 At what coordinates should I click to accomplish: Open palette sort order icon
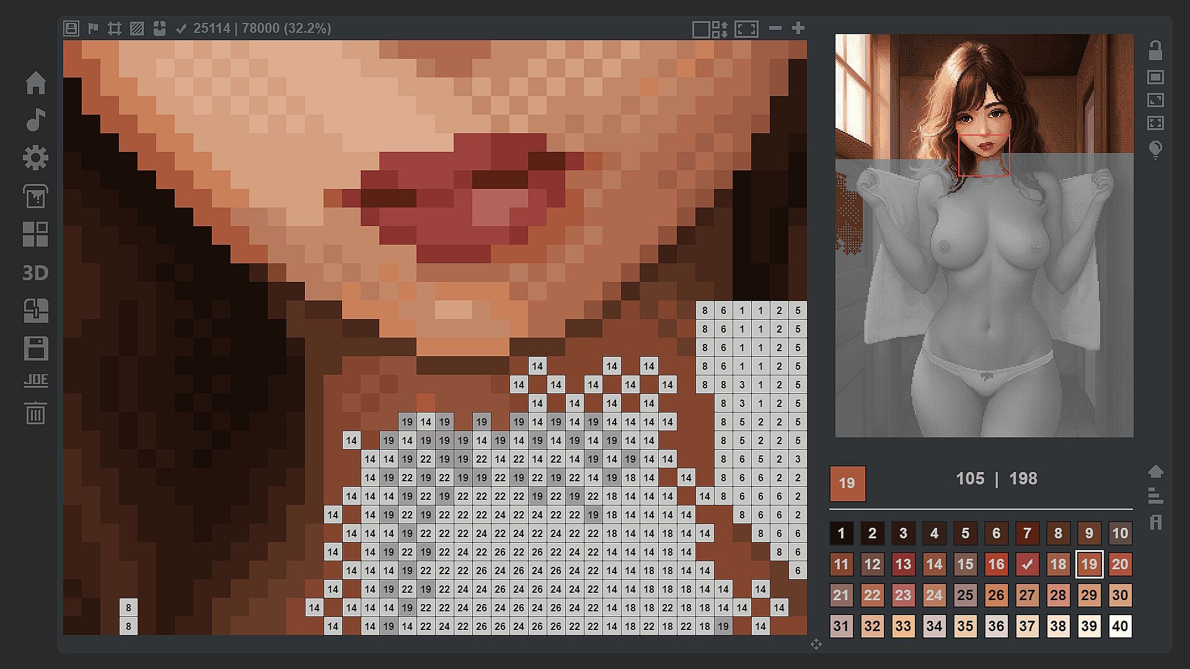point(1155,496)
